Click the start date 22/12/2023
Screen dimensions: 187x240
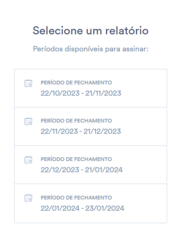coord(60,170)
